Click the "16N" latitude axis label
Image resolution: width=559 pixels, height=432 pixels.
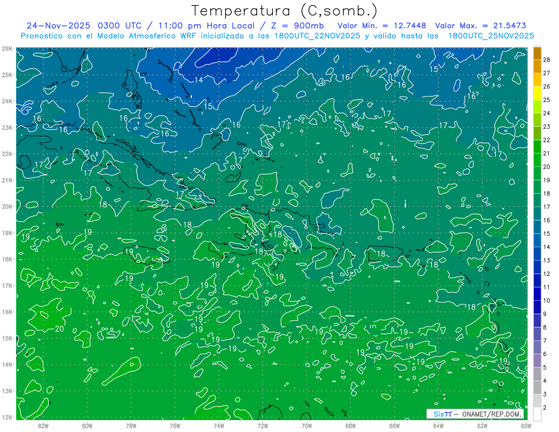coord(7,312)
